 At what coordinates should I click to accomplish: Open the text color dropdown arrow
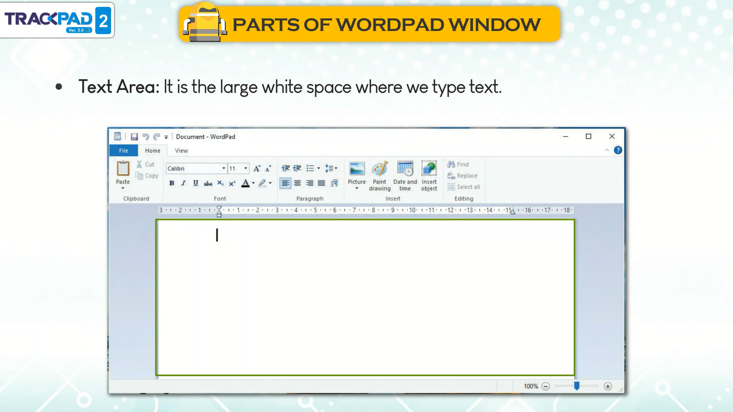253,183
